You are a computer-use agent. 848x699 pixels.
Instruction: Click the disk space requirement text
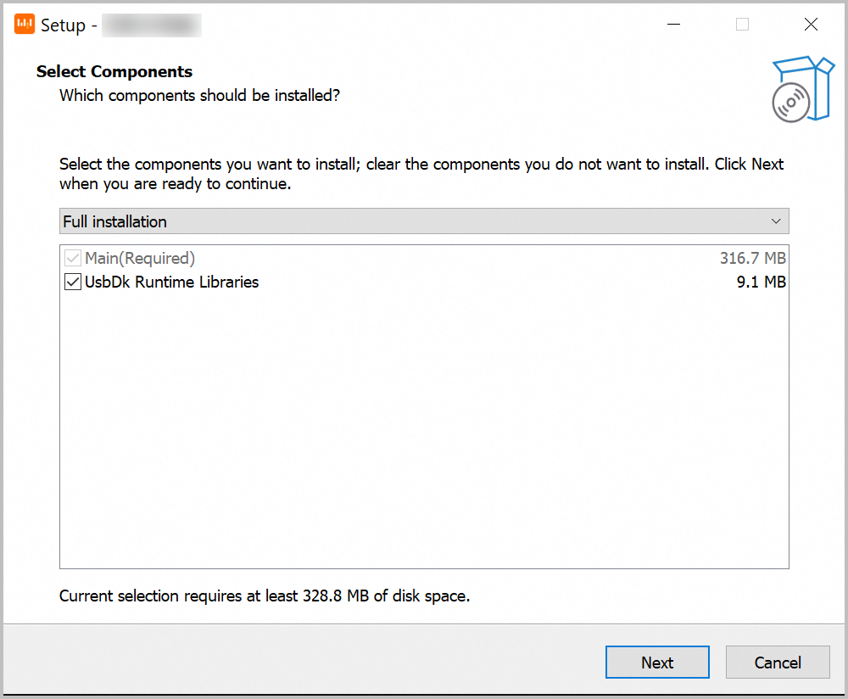pyautogui.click(x=264, y=596)
